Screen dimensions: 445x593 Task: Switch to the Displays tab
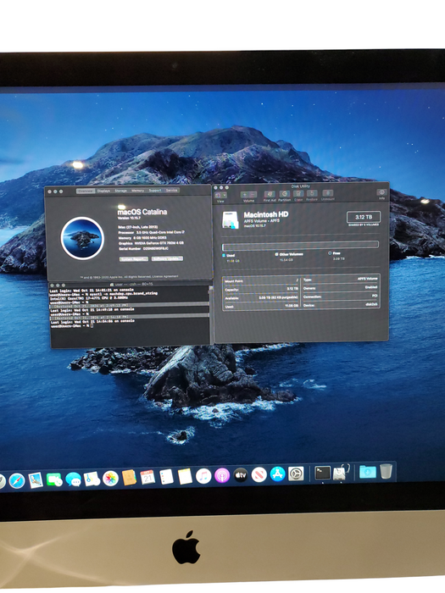[x=103, y=191]
